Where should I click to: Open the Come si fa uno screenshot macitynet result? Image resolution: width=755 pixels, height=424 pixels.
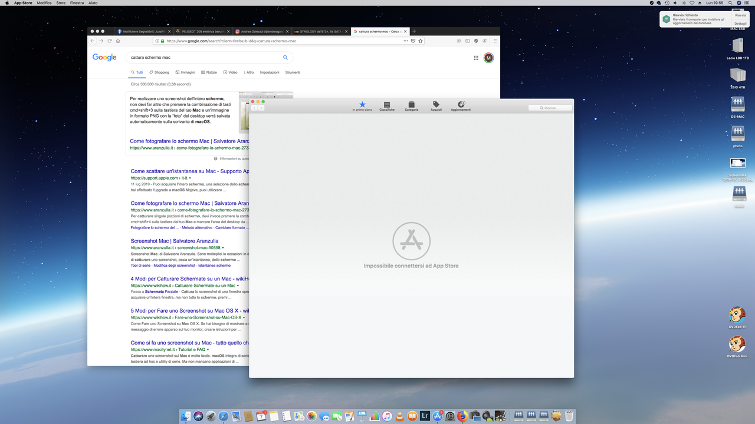189,343
